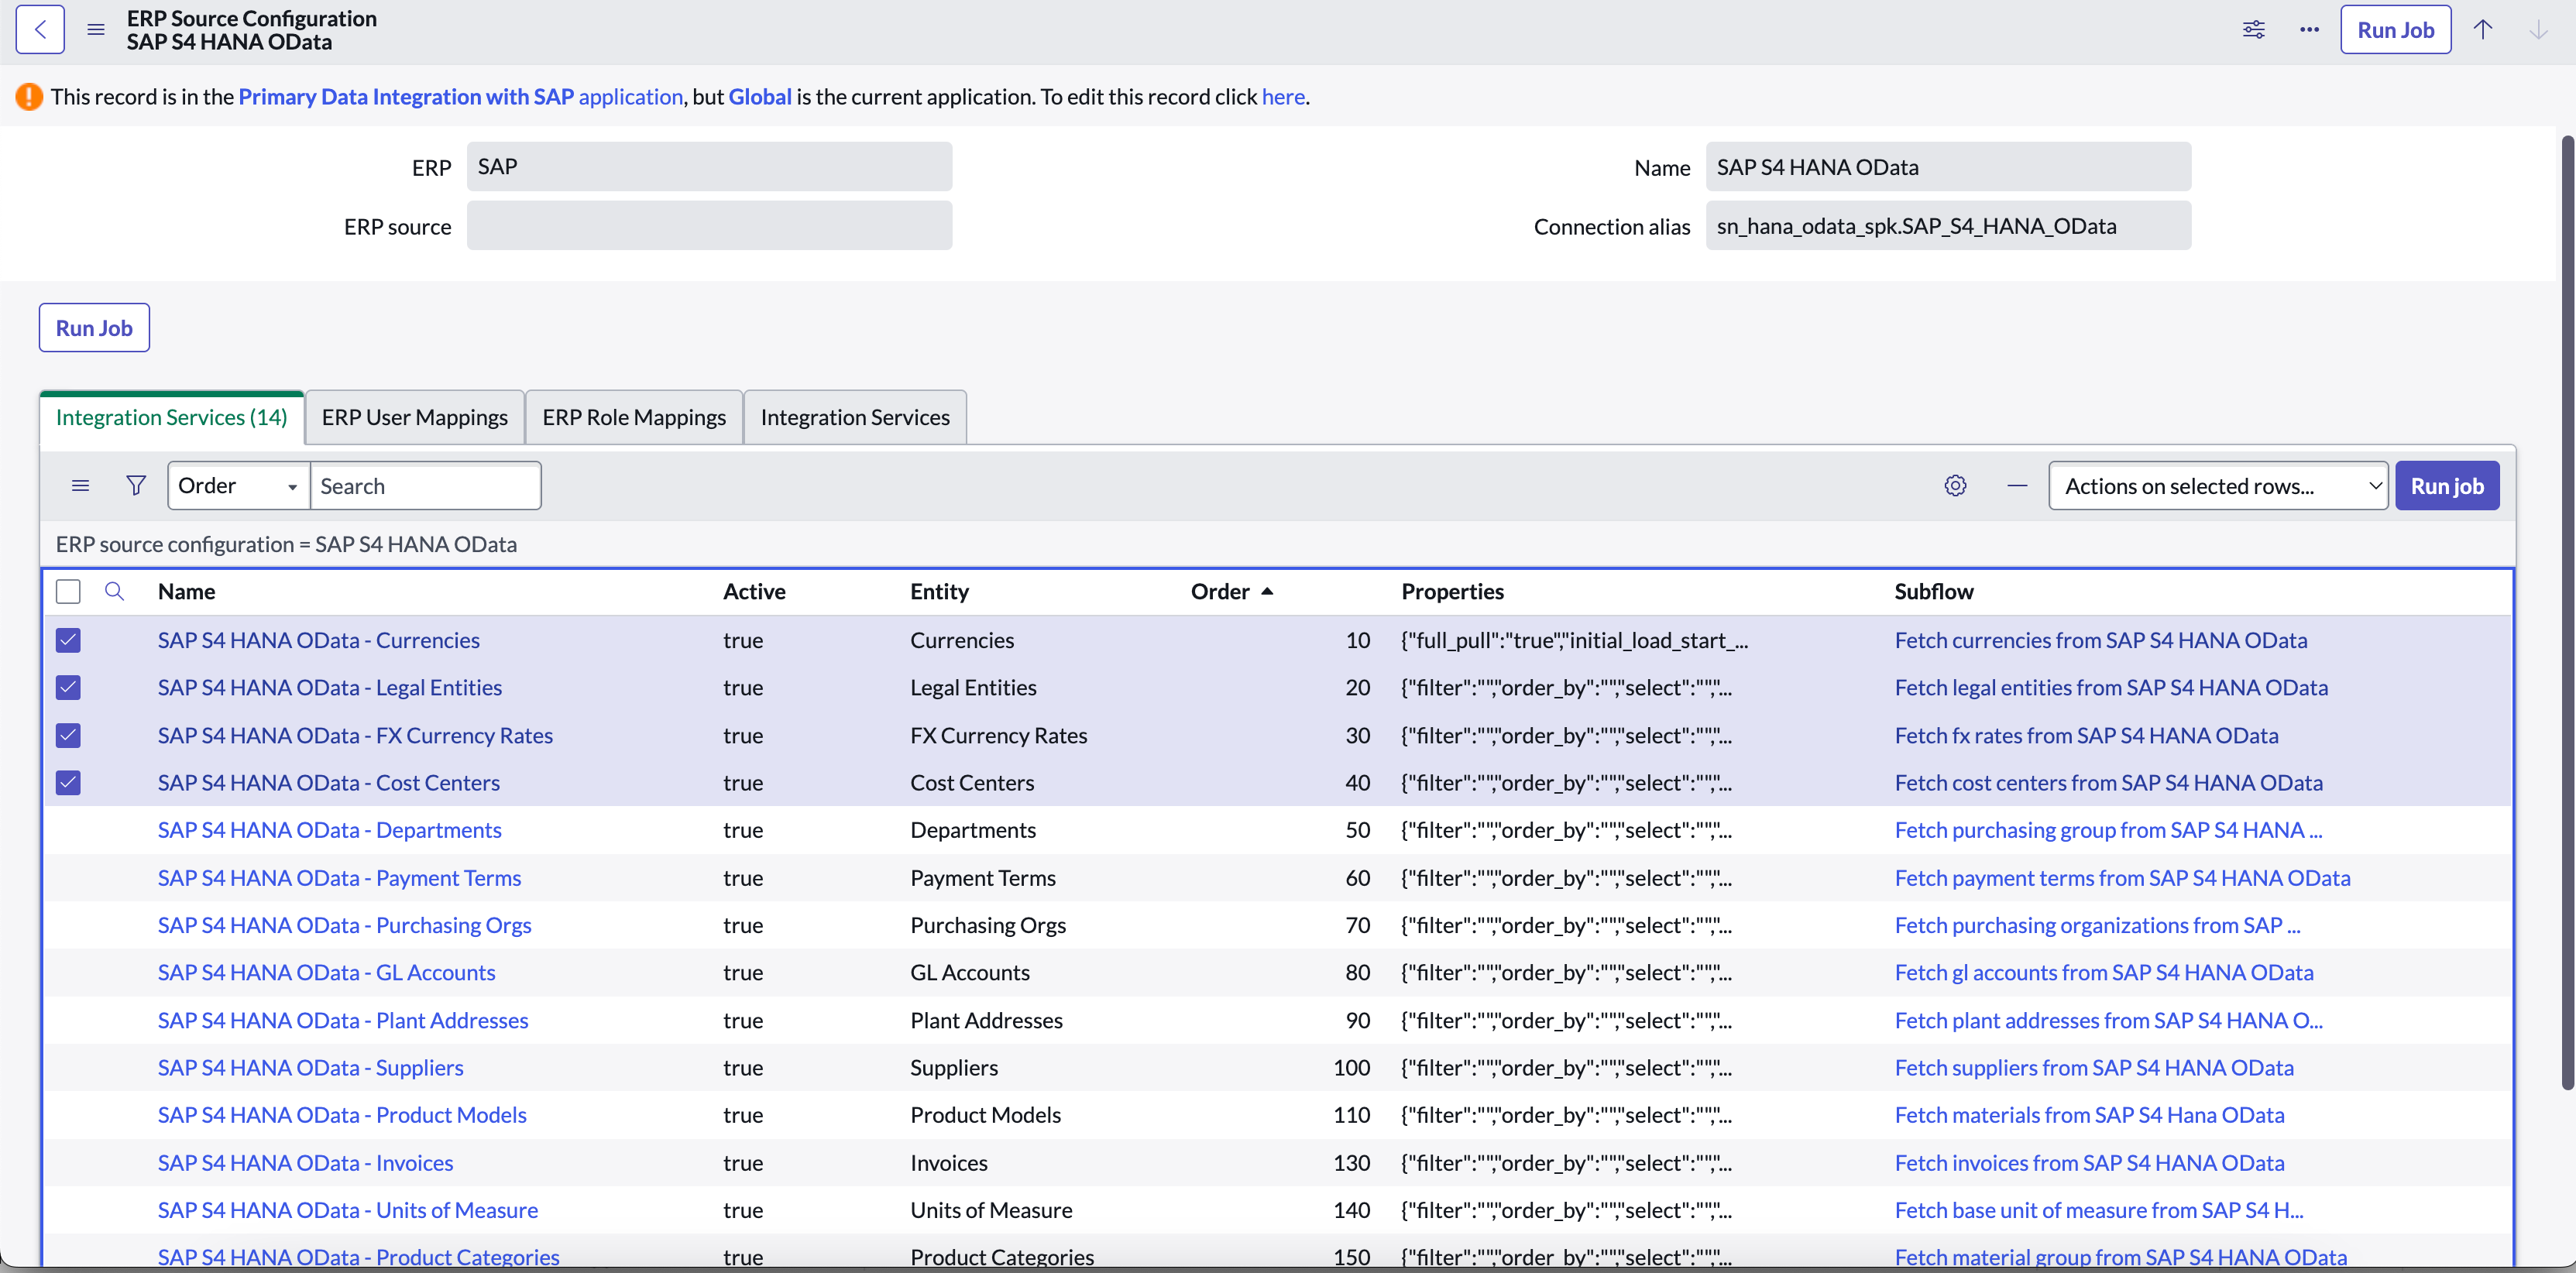Click the empty ERP source field
Screen dimensions: 2576x1273
[x=709, y=226]
